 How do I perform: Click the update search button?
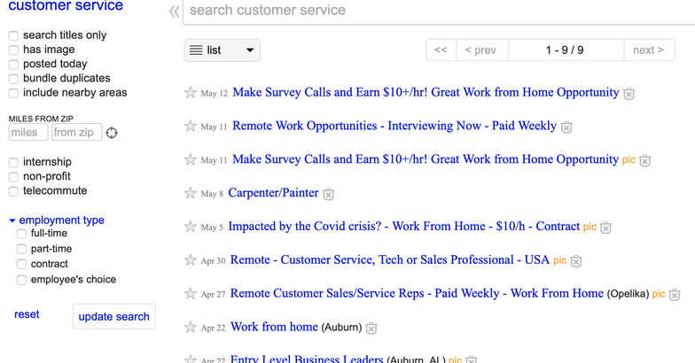point(113,317)
